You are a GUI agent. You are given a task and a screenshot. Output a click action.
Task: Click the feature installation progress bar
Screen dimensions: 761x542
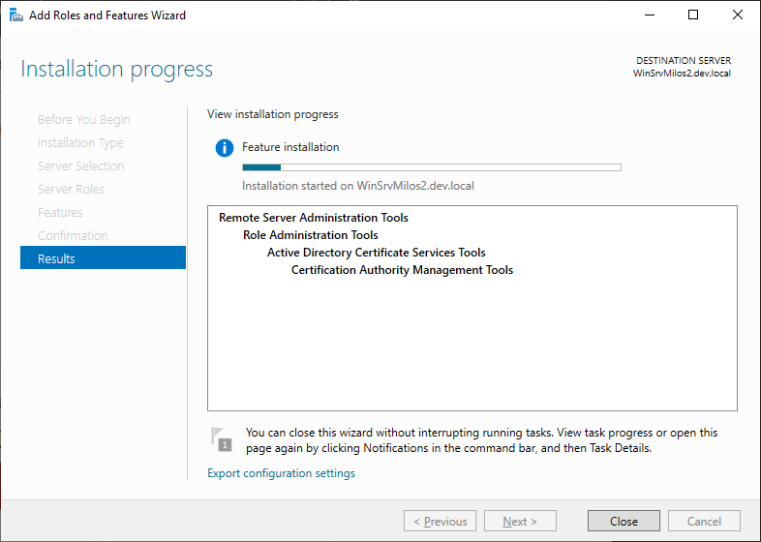[431, 167]
